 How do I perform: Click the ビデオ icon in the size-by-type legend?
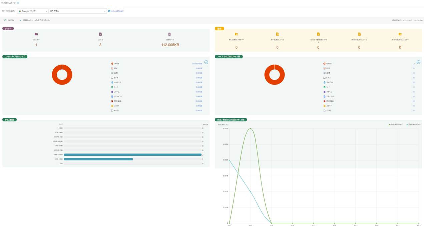tap(112, 78)
